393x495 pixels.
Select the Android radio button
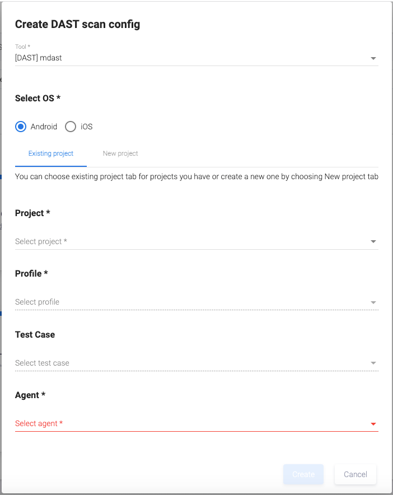[x=21, y=127]
